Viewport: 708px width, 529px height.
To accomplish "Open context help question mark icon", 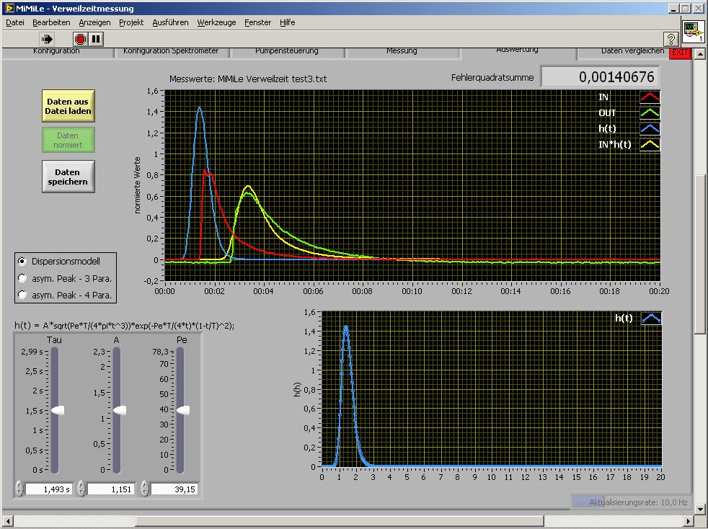I will (x=670, y=39).
